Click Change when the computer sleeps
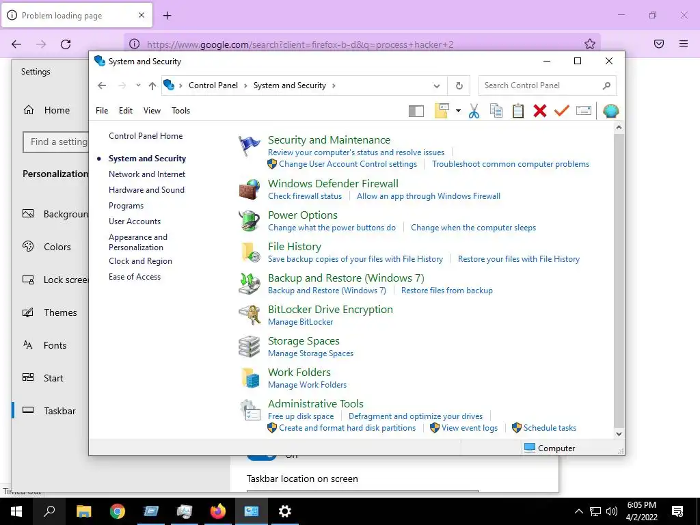Image resolution: width=700 pixels, height=525 pixels. coord(473,228)
